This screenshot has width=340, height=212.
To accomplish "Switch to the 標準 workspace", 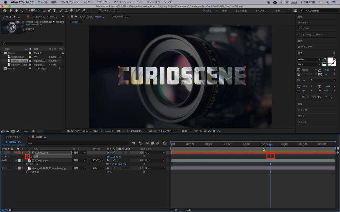I will click(225, 11).
